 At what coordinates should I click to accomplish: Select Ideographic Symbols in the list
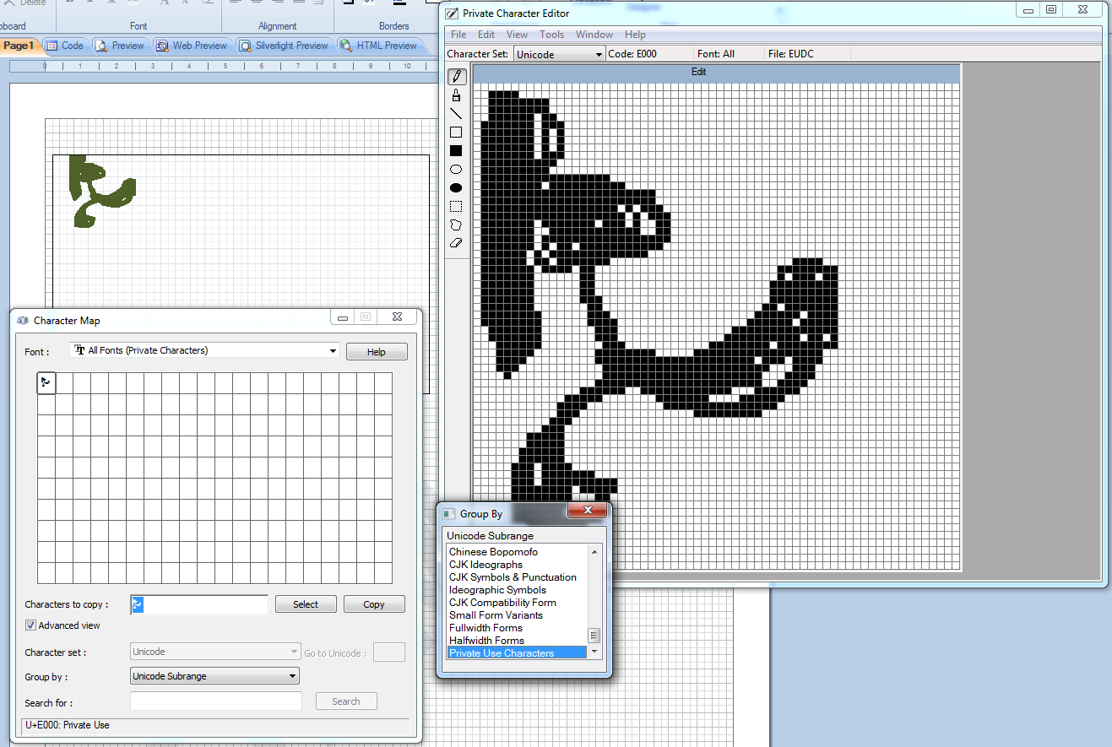[497, 590]
